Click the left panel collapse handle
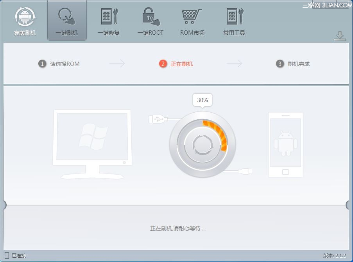The height and width of the screenshot is (262, 353). [x=4, y=205]
